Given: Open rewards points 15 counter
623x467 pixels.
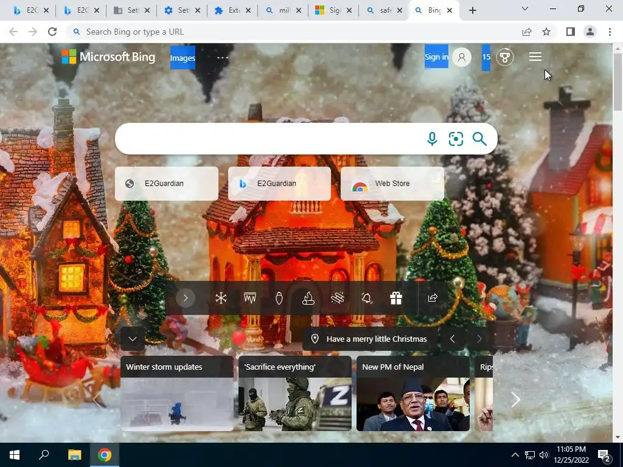Looking at the screenshot, I should coord(486,57).
